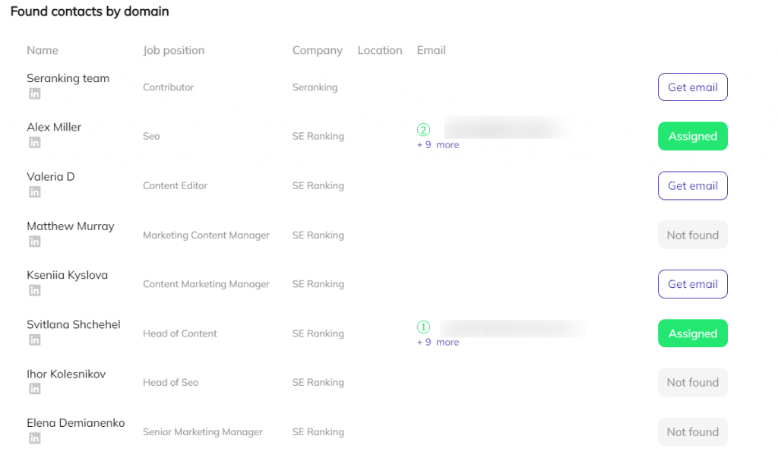Click SE Ranking company in Svitlana Shchehel's row
This screenshot has height=458, width=778.
click(318, 333)
